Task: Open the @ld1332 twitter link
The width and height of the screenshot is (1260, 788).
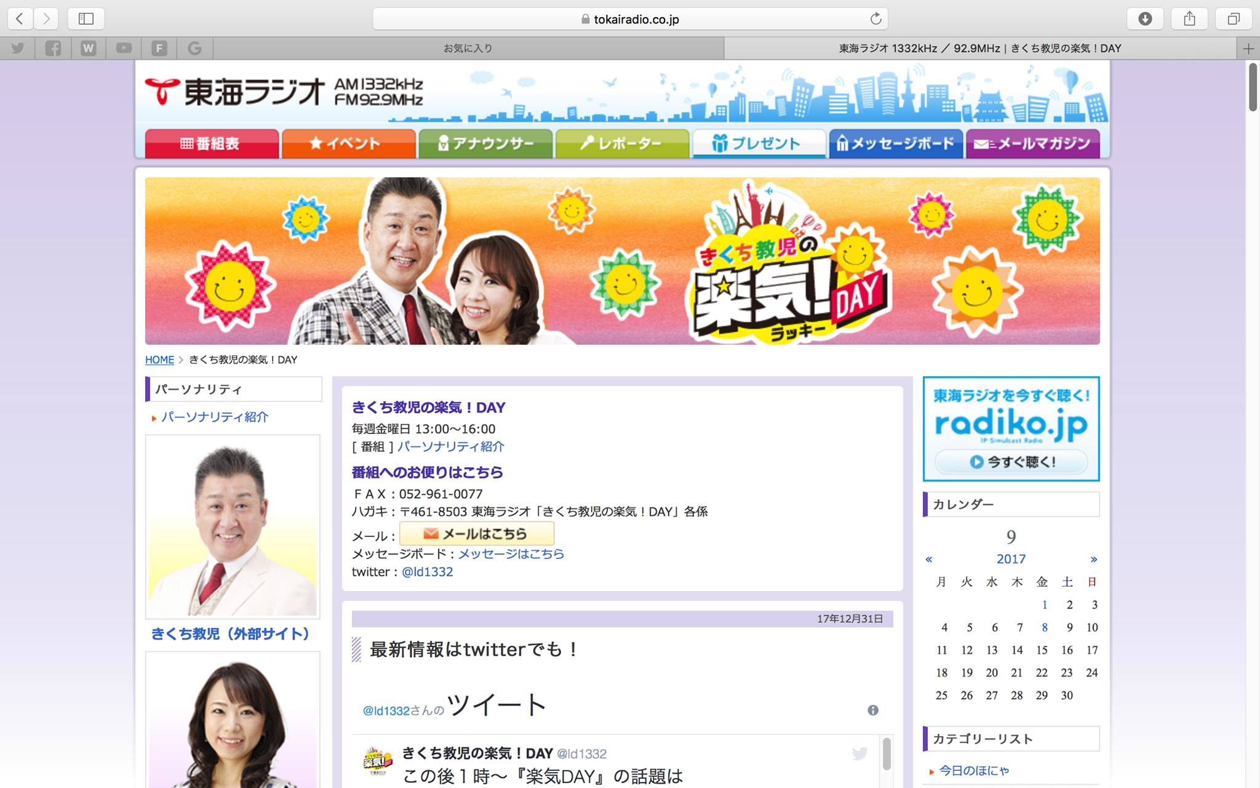Action: click(427, 571)
